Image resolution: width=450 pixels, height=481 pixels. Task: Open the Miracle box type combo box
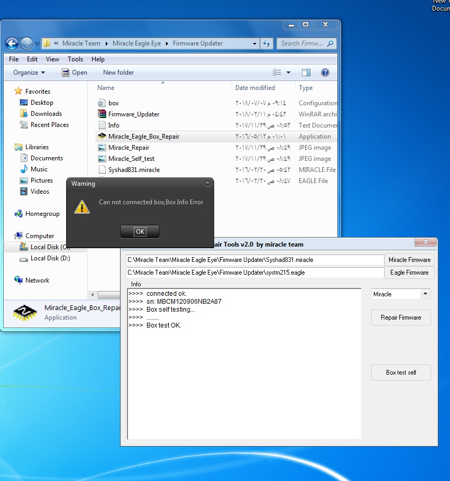tap(401, 294)
